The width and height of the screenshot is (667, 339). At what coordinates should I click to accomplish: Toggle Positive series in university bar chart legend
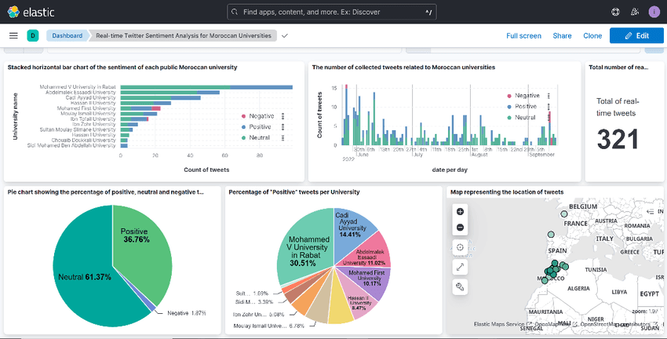click(x=261, y=127)
